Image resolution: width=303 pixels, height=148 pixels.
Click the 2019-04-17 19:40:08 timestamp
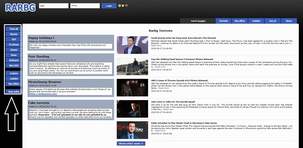[x=162, y=133]
